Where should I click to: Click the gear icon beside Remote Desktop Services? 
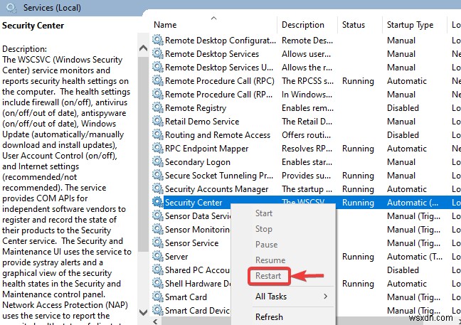[x=158, y=54]
